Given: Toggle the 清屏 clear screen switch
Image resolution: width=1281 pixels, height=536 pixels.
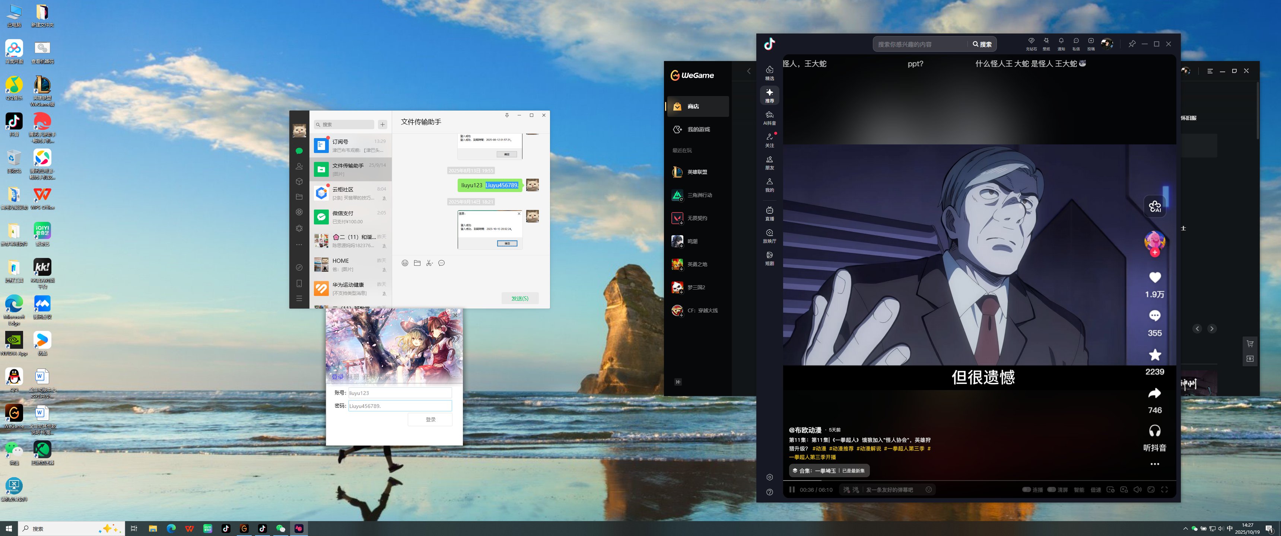Looking at the screenshot, I should (1051, 490).
